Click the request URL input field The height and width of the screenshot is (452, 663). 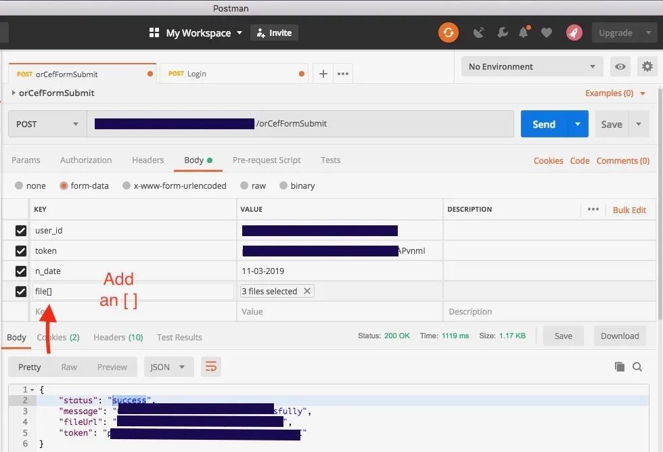click(x=300, y=124)
